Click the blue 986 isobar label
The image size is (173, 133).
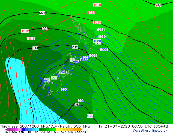point(90,116)
